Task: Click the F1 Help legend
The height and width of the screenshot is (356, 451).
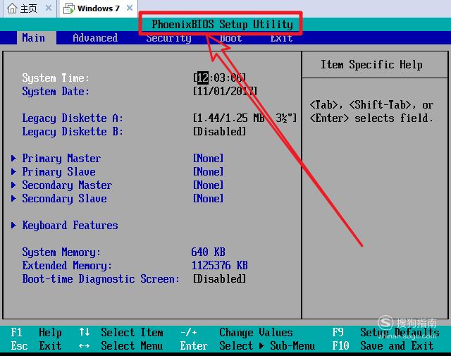Action: tap(37, 333)
